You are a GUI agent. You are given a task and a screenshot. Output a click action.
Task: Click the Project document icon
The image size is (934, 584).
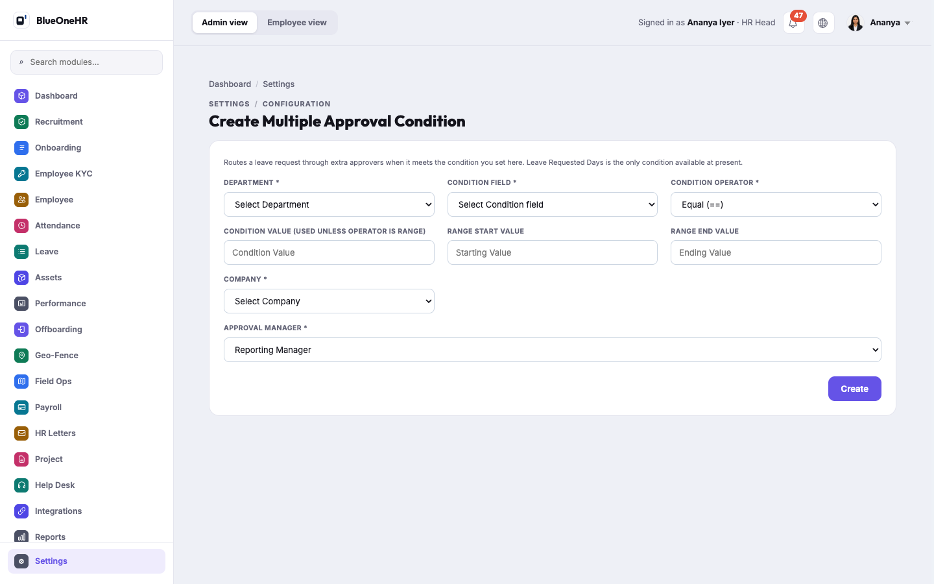coord(21,459)
